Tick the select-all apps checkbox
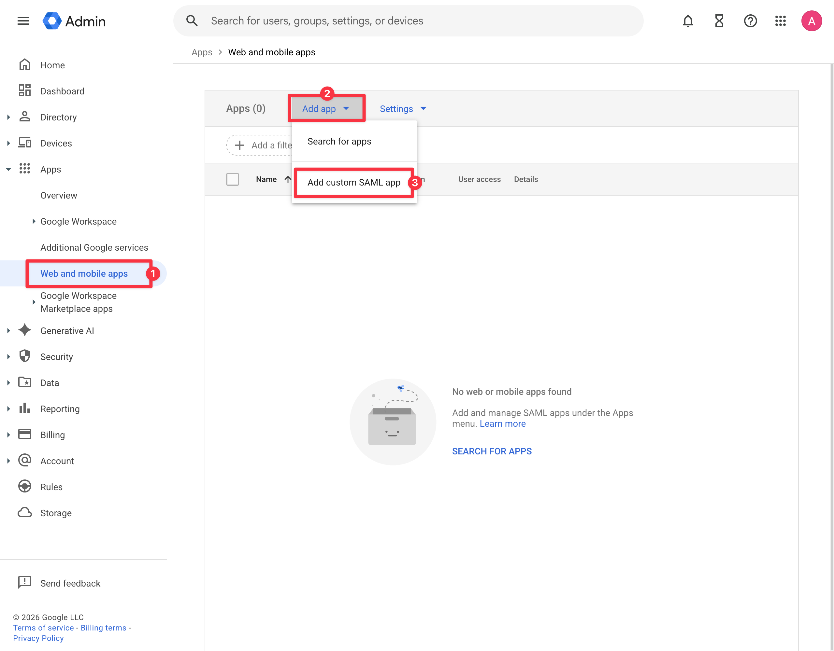 [233, 179]
